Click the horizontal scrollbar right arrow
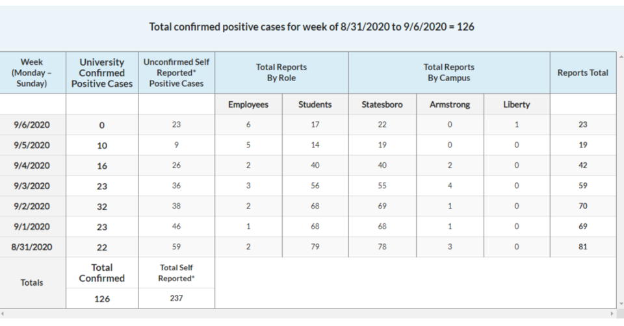The image size is (624, 326). [612, 314]
